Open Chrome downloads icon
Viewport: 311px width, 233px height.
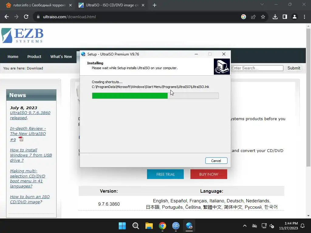[x=275, y=17]
